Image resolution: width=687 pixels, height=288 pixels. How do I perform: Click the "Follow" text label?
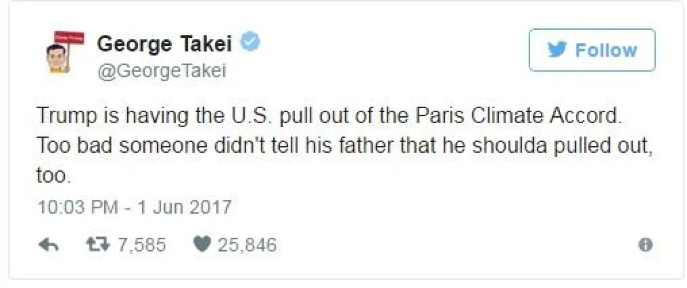point(606,50)
